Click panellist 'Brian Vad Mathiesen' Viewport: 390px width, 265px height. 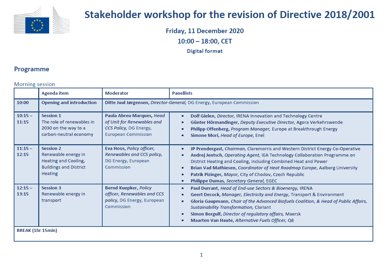click(x=213, y=168)
